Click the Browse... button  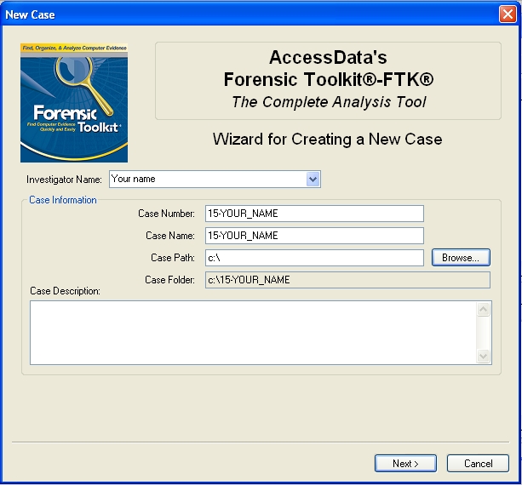click(x=461, y=258)
